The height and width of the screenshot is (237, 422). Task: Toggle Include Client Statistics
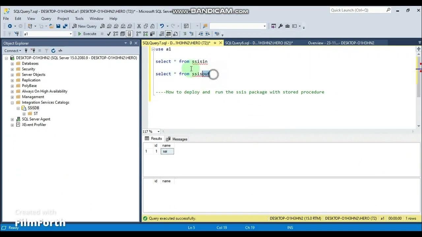[153, 34]
